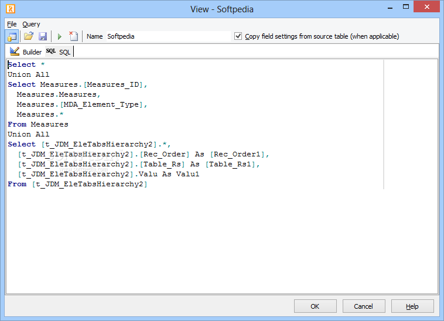The width and height of the screenshot is (444, 321).
Task: Save the query with floppy disk icon
Action: 43,36
